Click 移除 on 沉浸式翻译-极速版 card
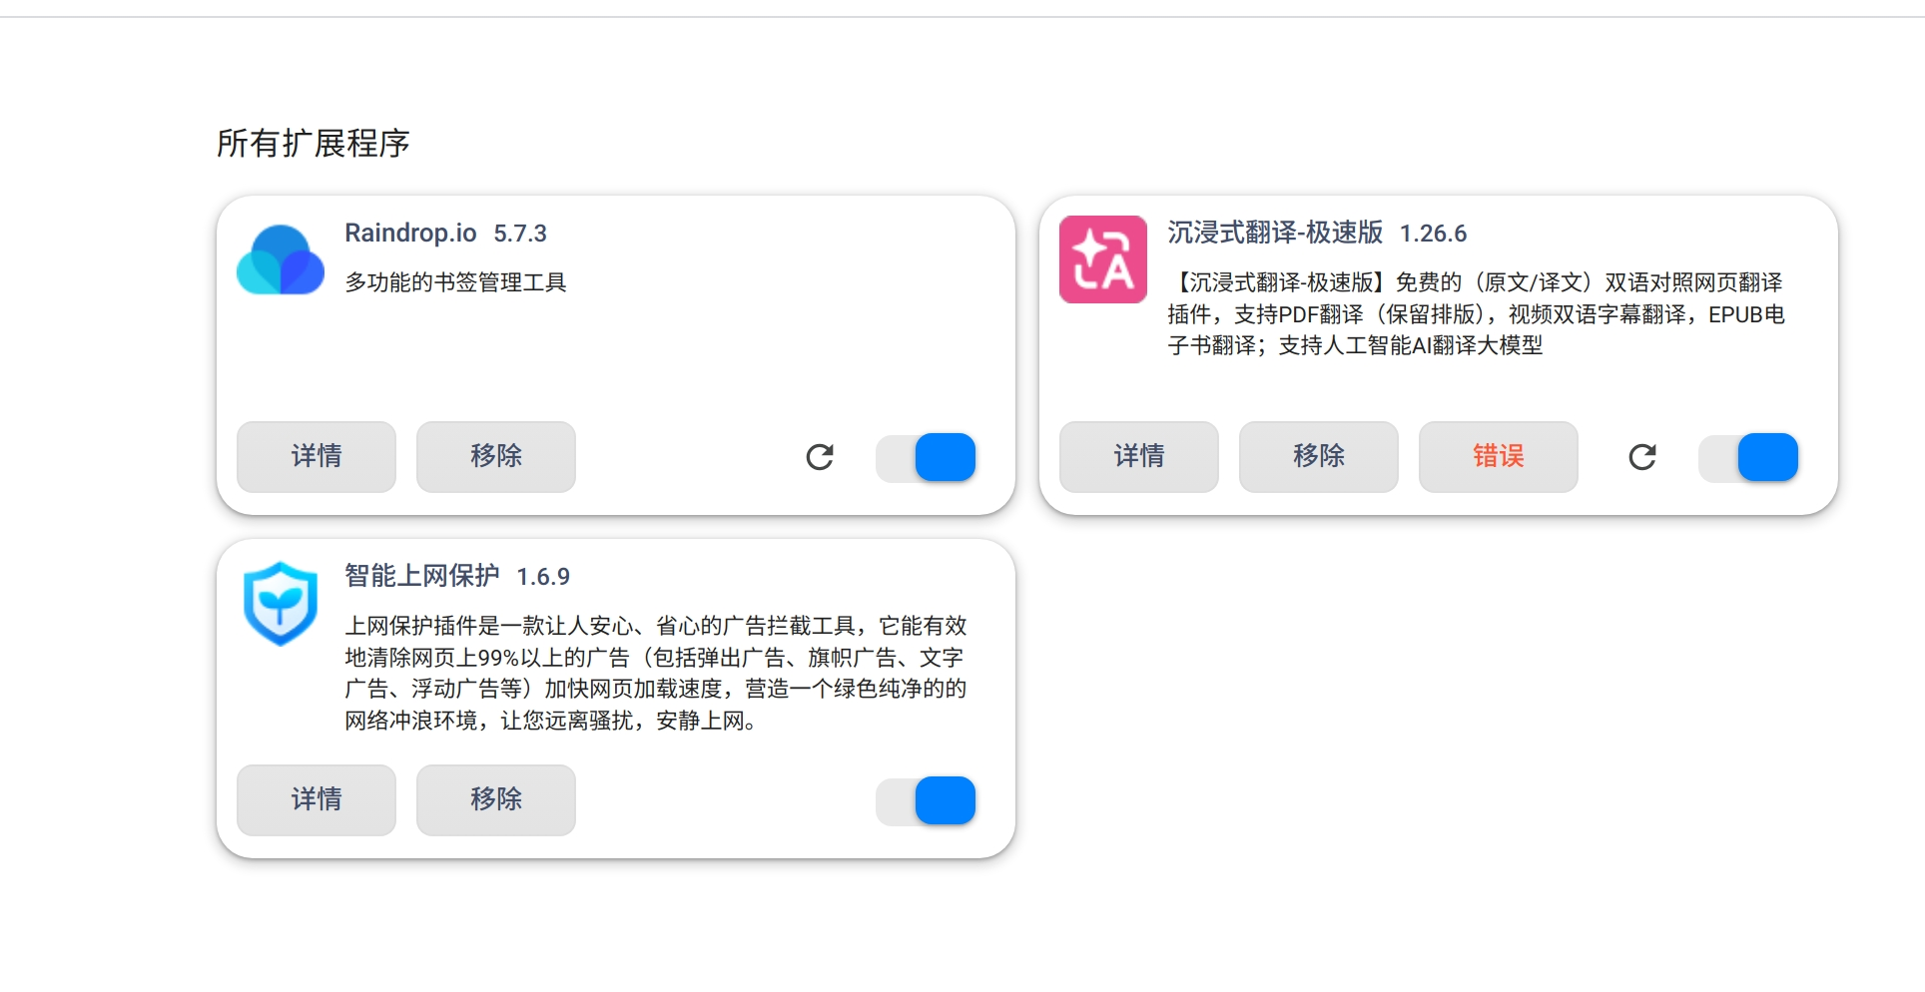The image size is (1925, 992). pyautogui.click(x=1319, y=457)
